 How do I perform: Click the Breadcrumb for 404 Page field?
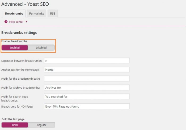click(87, 107)
